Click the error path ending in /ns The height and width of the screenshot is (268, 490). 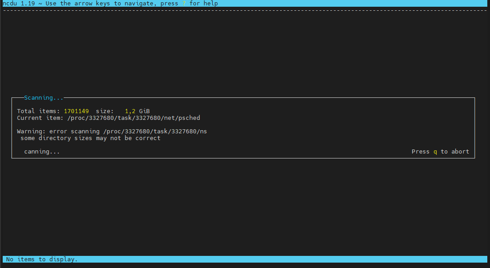(155, 132)
